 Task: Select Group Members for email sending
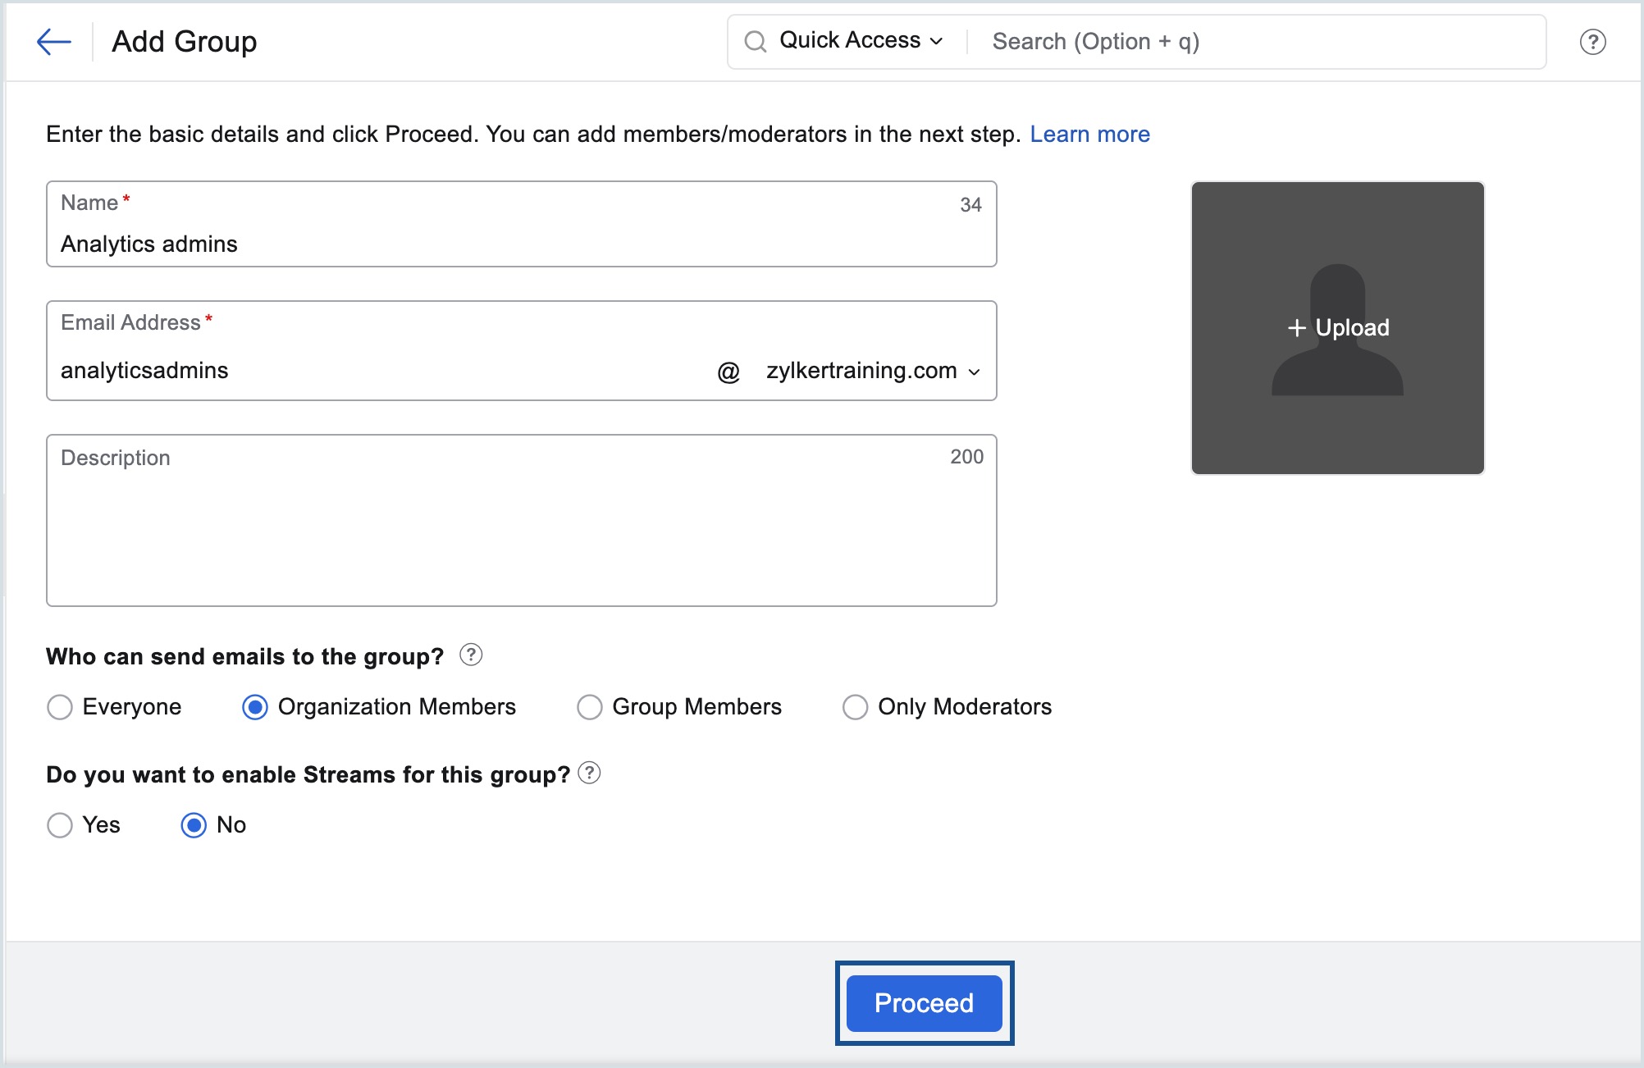(589, 706)
